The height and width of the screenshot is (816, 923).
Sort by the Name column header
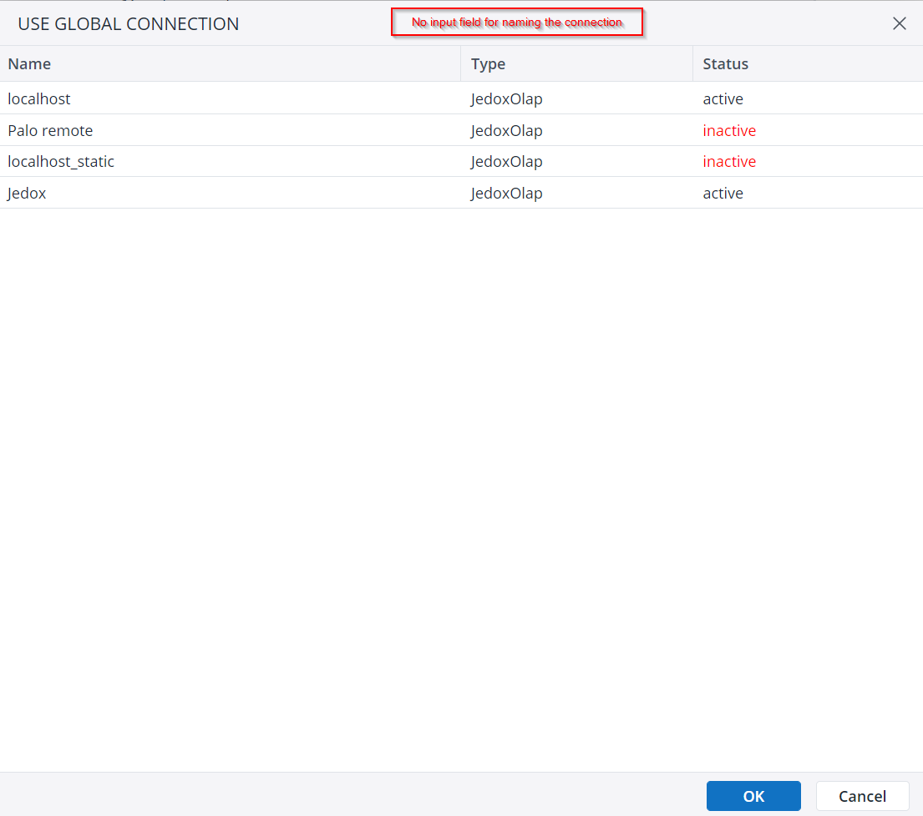(x=29, y=63)
